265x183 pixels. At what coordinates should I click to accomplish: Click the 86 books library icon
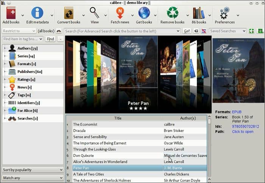199,13
